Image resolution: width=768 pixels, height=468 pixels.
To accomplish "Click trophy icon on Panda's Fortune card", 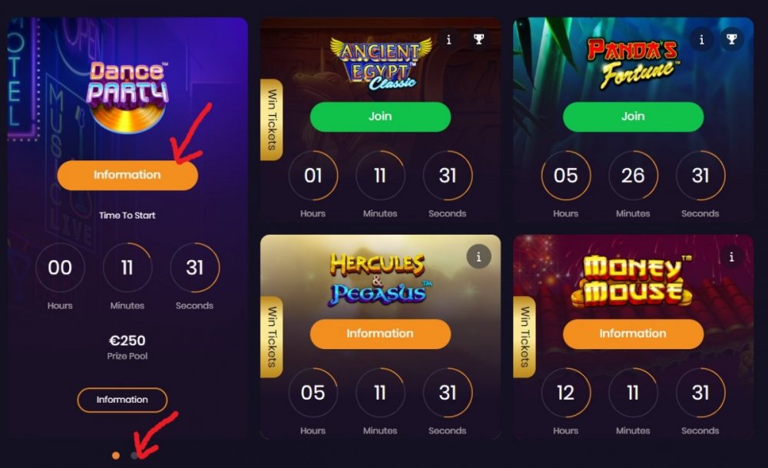I will pyautogui.click(x=731, y=40).
